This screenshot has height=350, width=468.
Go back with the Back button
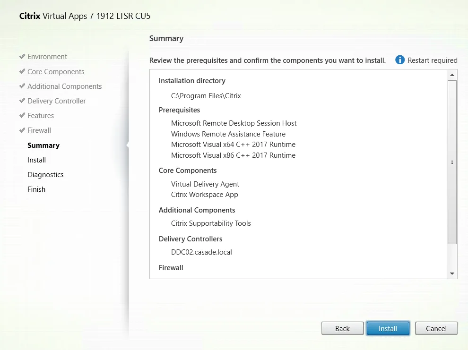pos(342,328)
